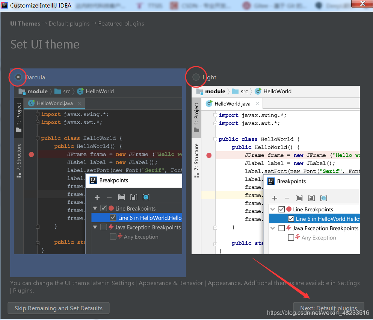
Task: Click group-by-package folder icon in Darcula Breakpoints
Action: click(x=122, y=197)
